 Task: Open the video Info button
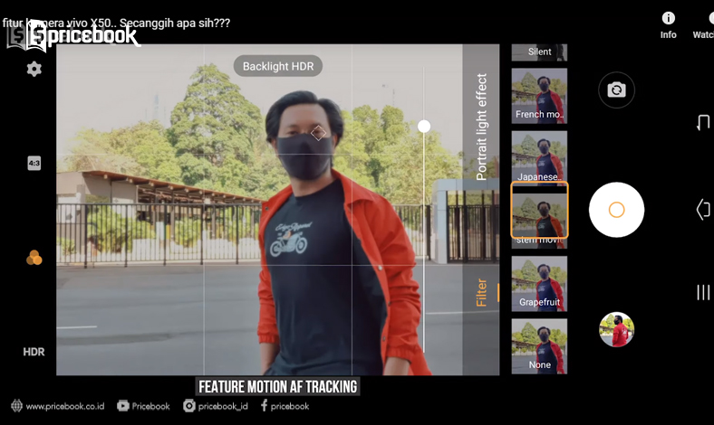click(x=668, y=25)
